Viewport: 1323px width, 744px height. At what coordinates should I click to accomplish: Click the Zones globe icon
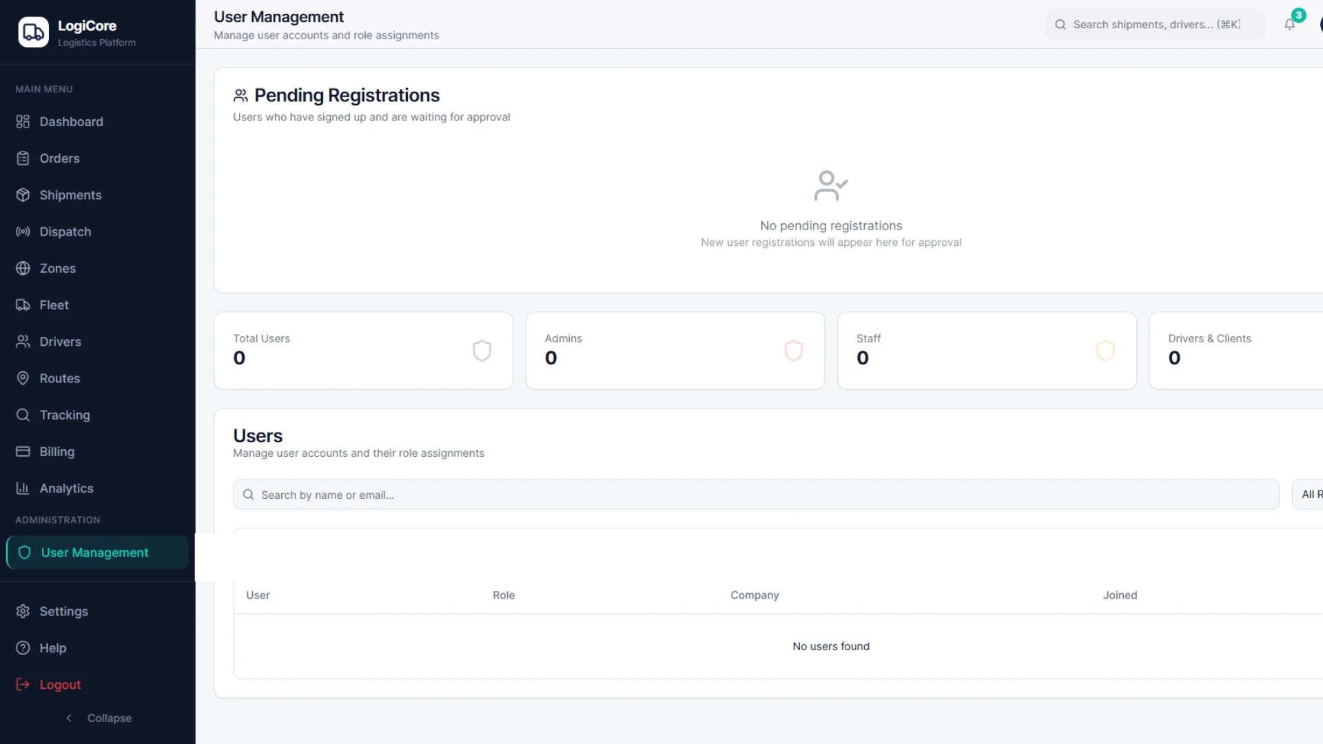pos(23,268)
